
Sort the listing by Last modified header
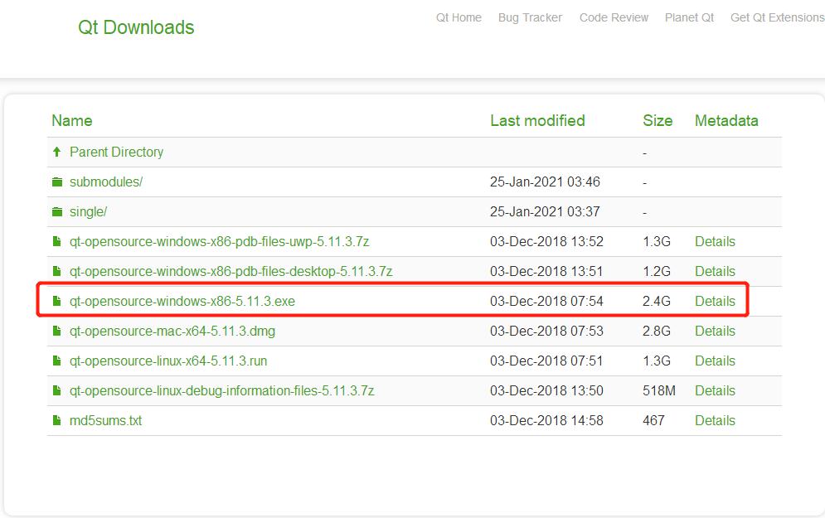click(x=537, y=120)
